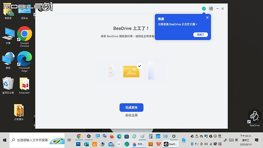Select the 網路 desktop icon

(8, 61)
